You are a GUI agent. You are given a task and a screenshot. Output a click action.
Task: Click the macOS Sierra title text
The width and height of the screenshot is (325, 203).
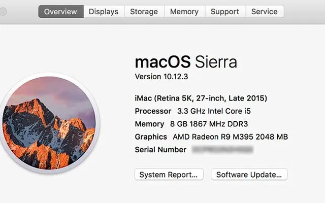[186, 62]
